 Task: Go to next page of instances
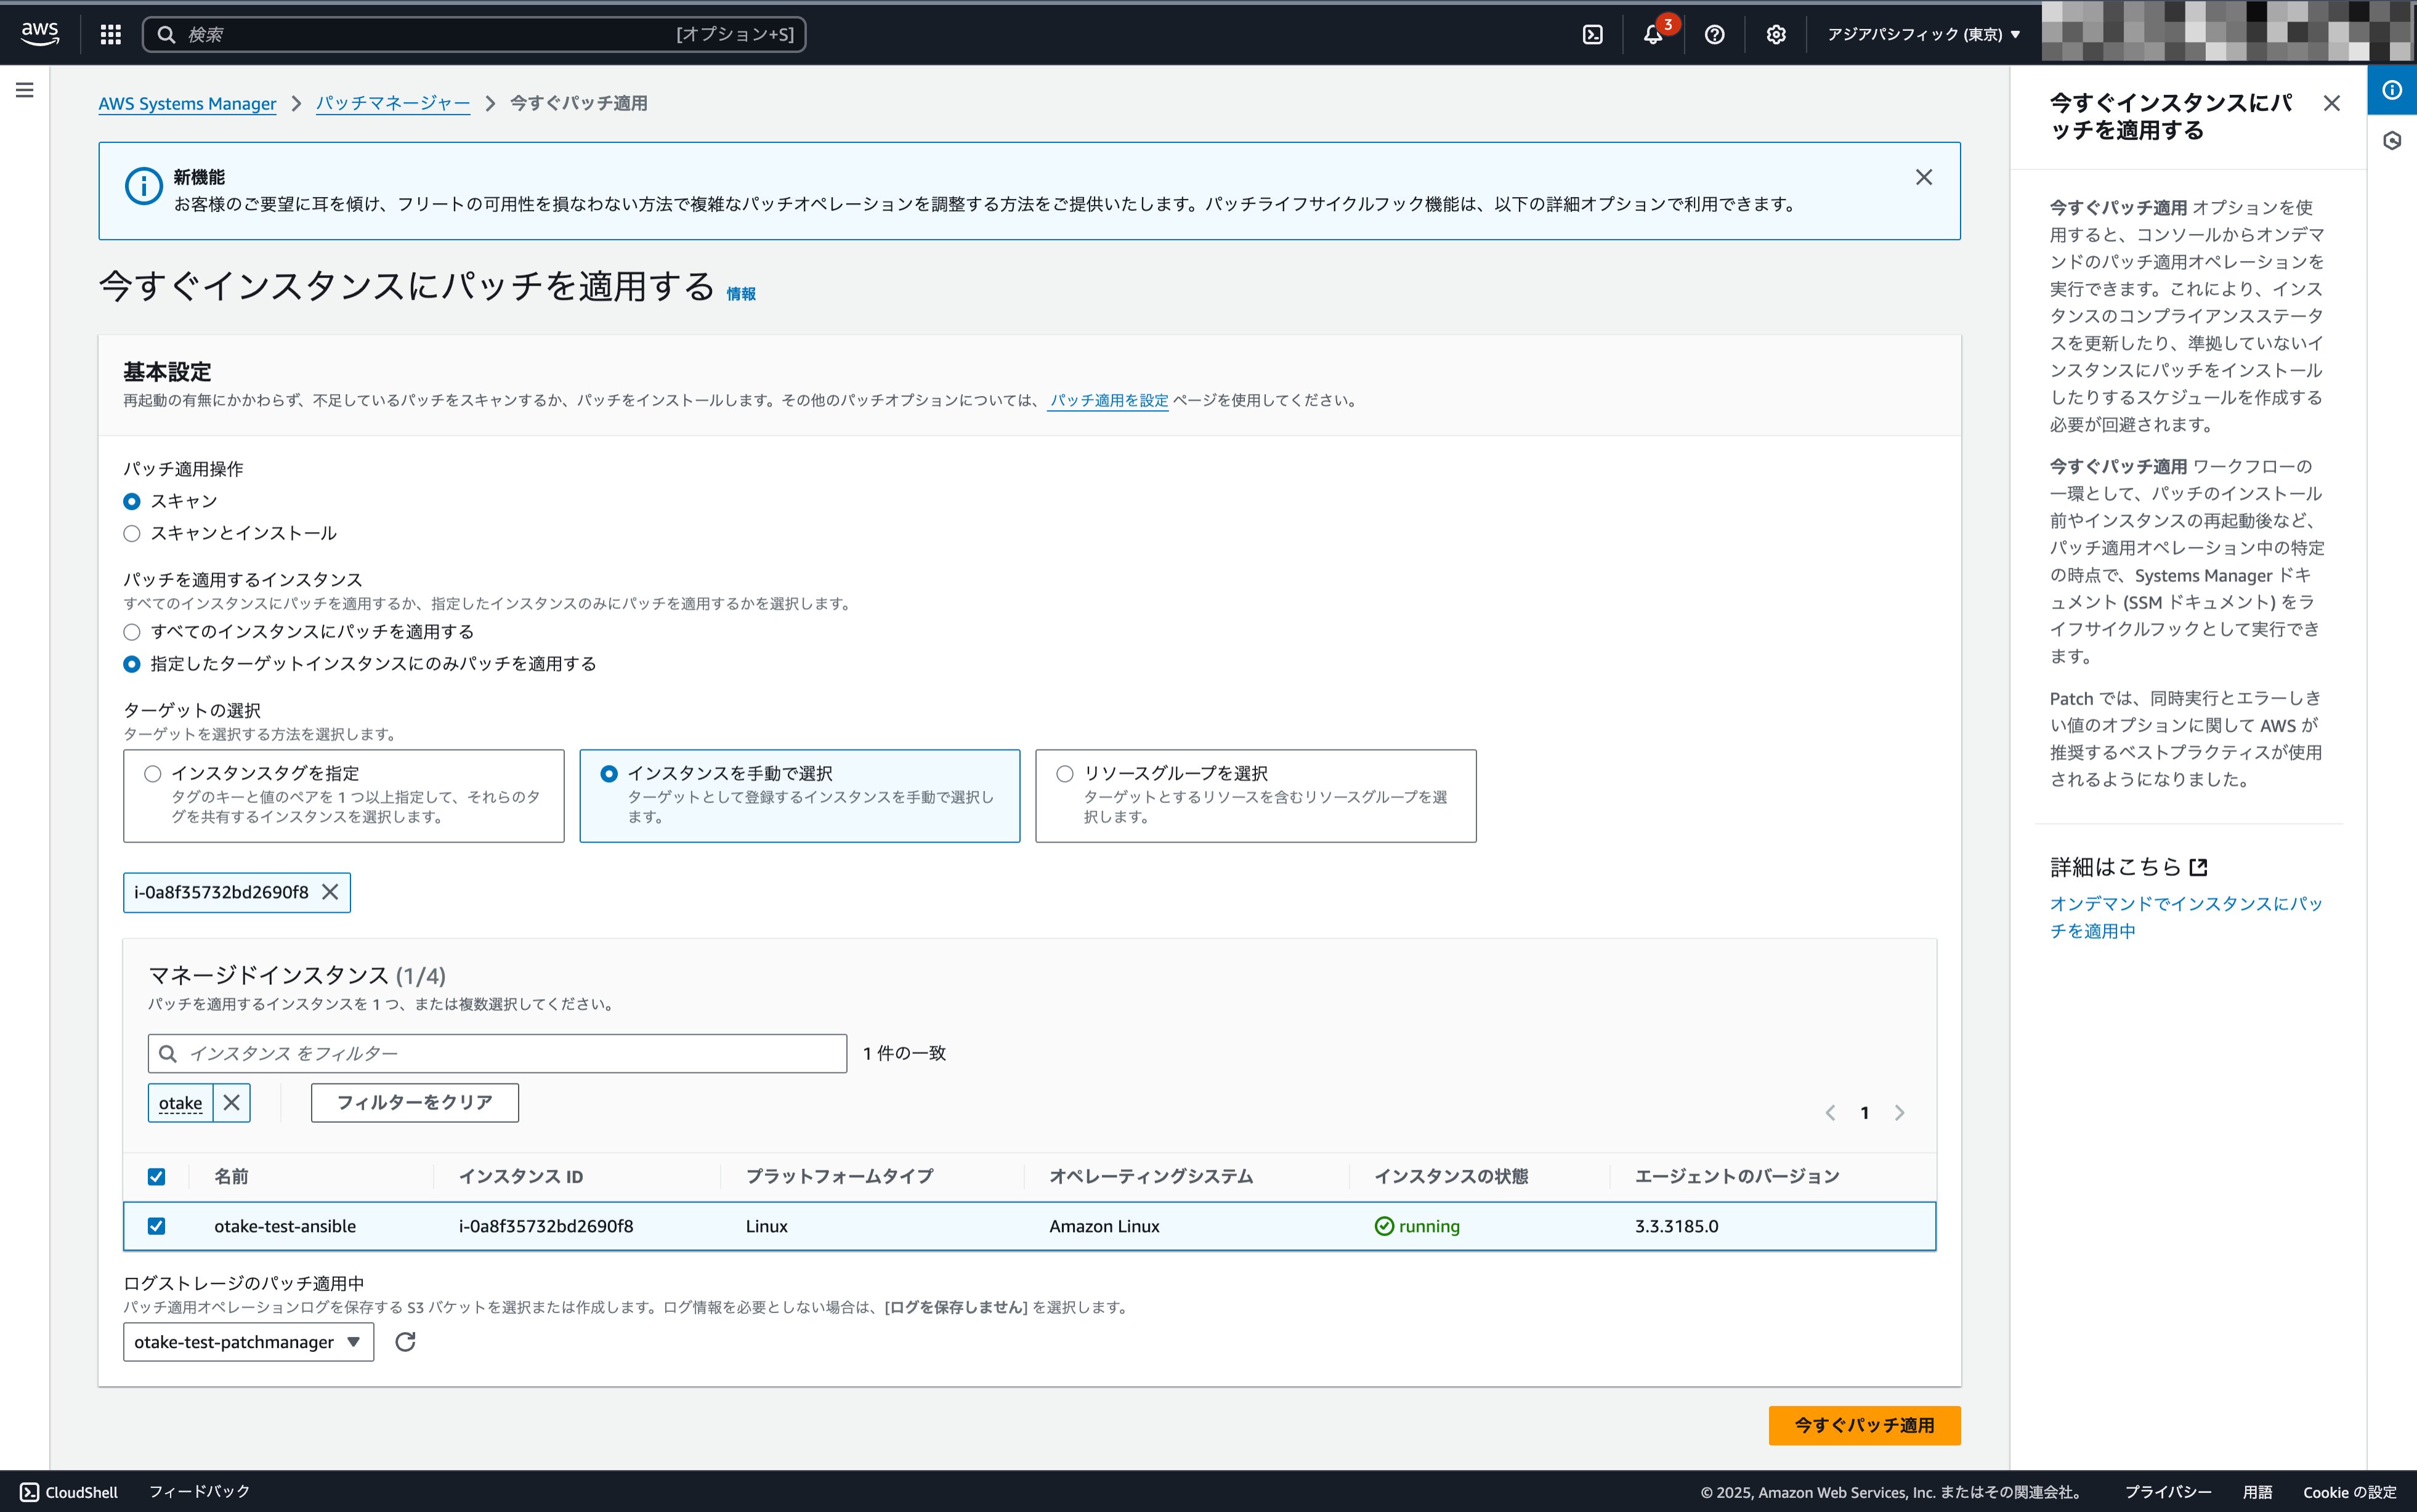[x=1899, y=1113]
